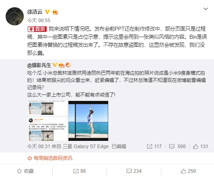The height and width of the screenshot is (178, 214).
Task: Open the seaside girl photo thumbnail
Action: (88, 121)
